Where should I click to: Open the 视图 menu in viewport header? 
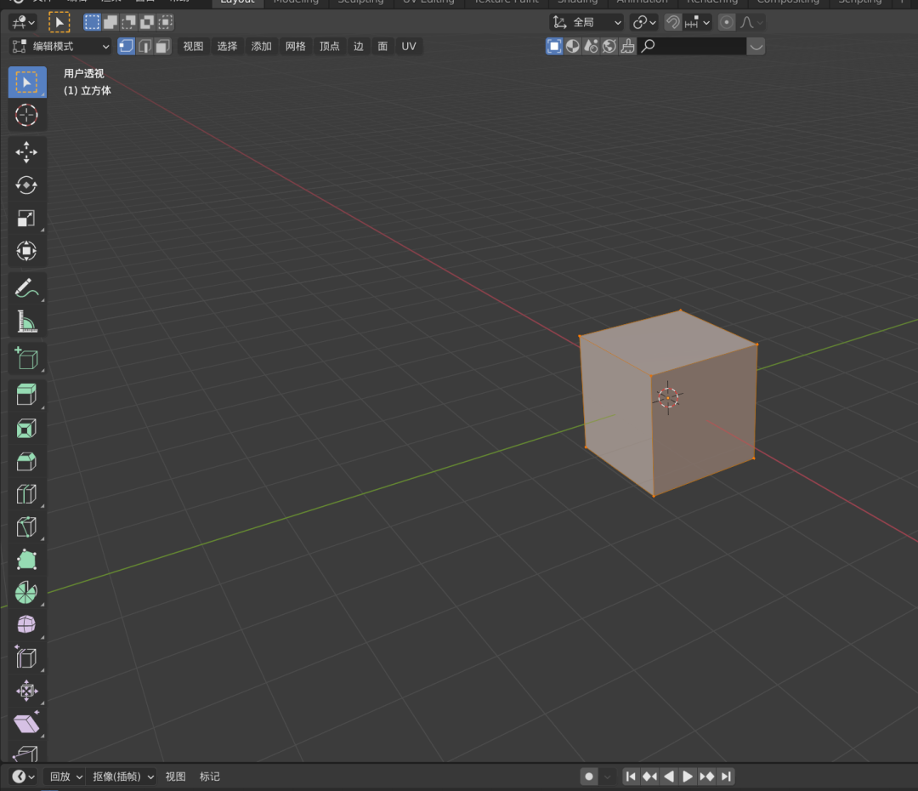(x=193, y=46)
